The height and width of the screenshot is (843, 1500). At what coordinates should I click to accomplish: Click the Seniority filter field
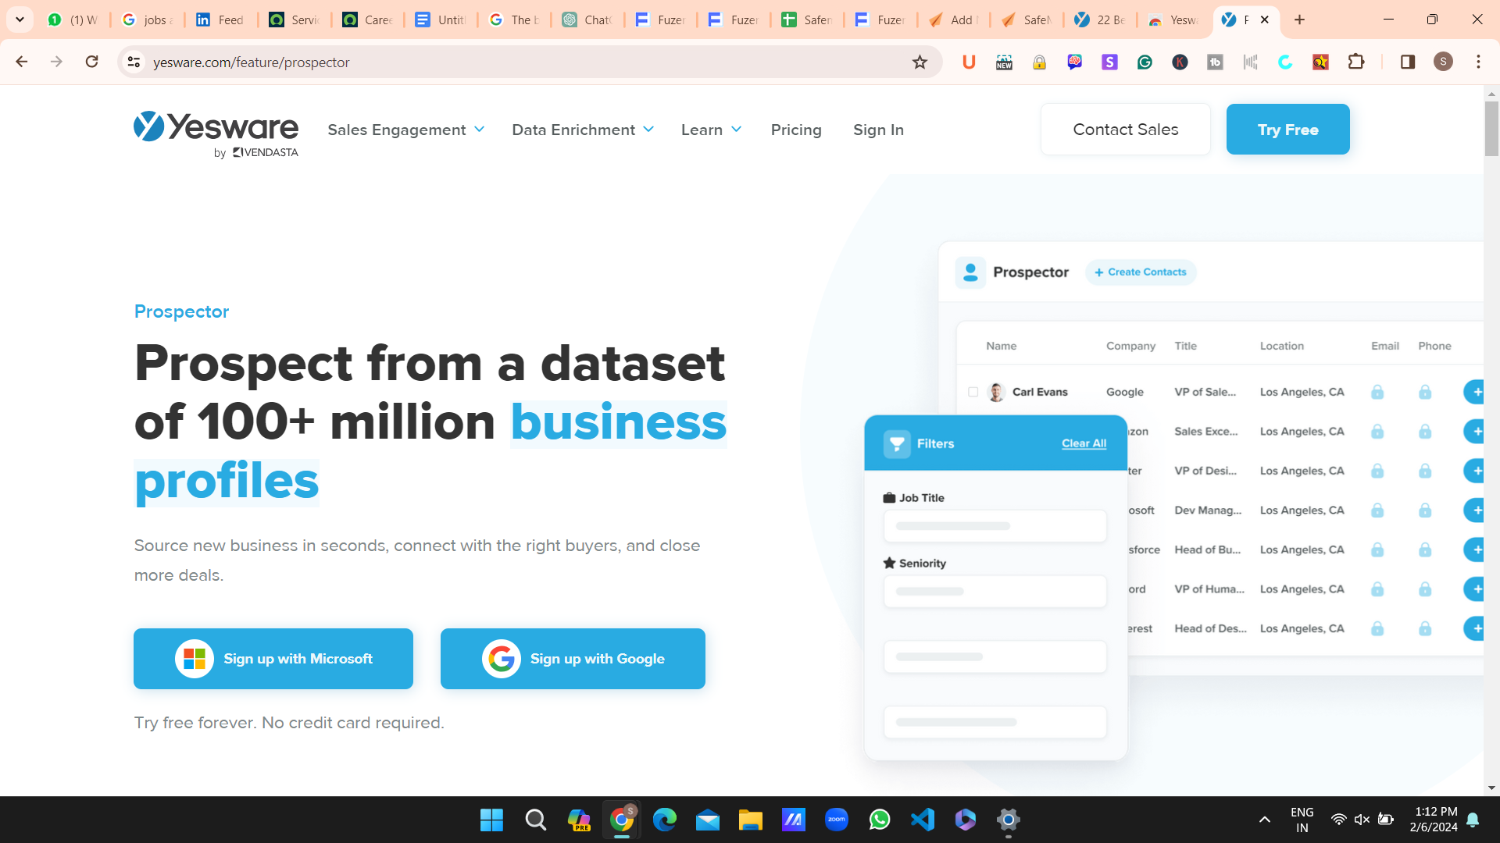[995, 592]
